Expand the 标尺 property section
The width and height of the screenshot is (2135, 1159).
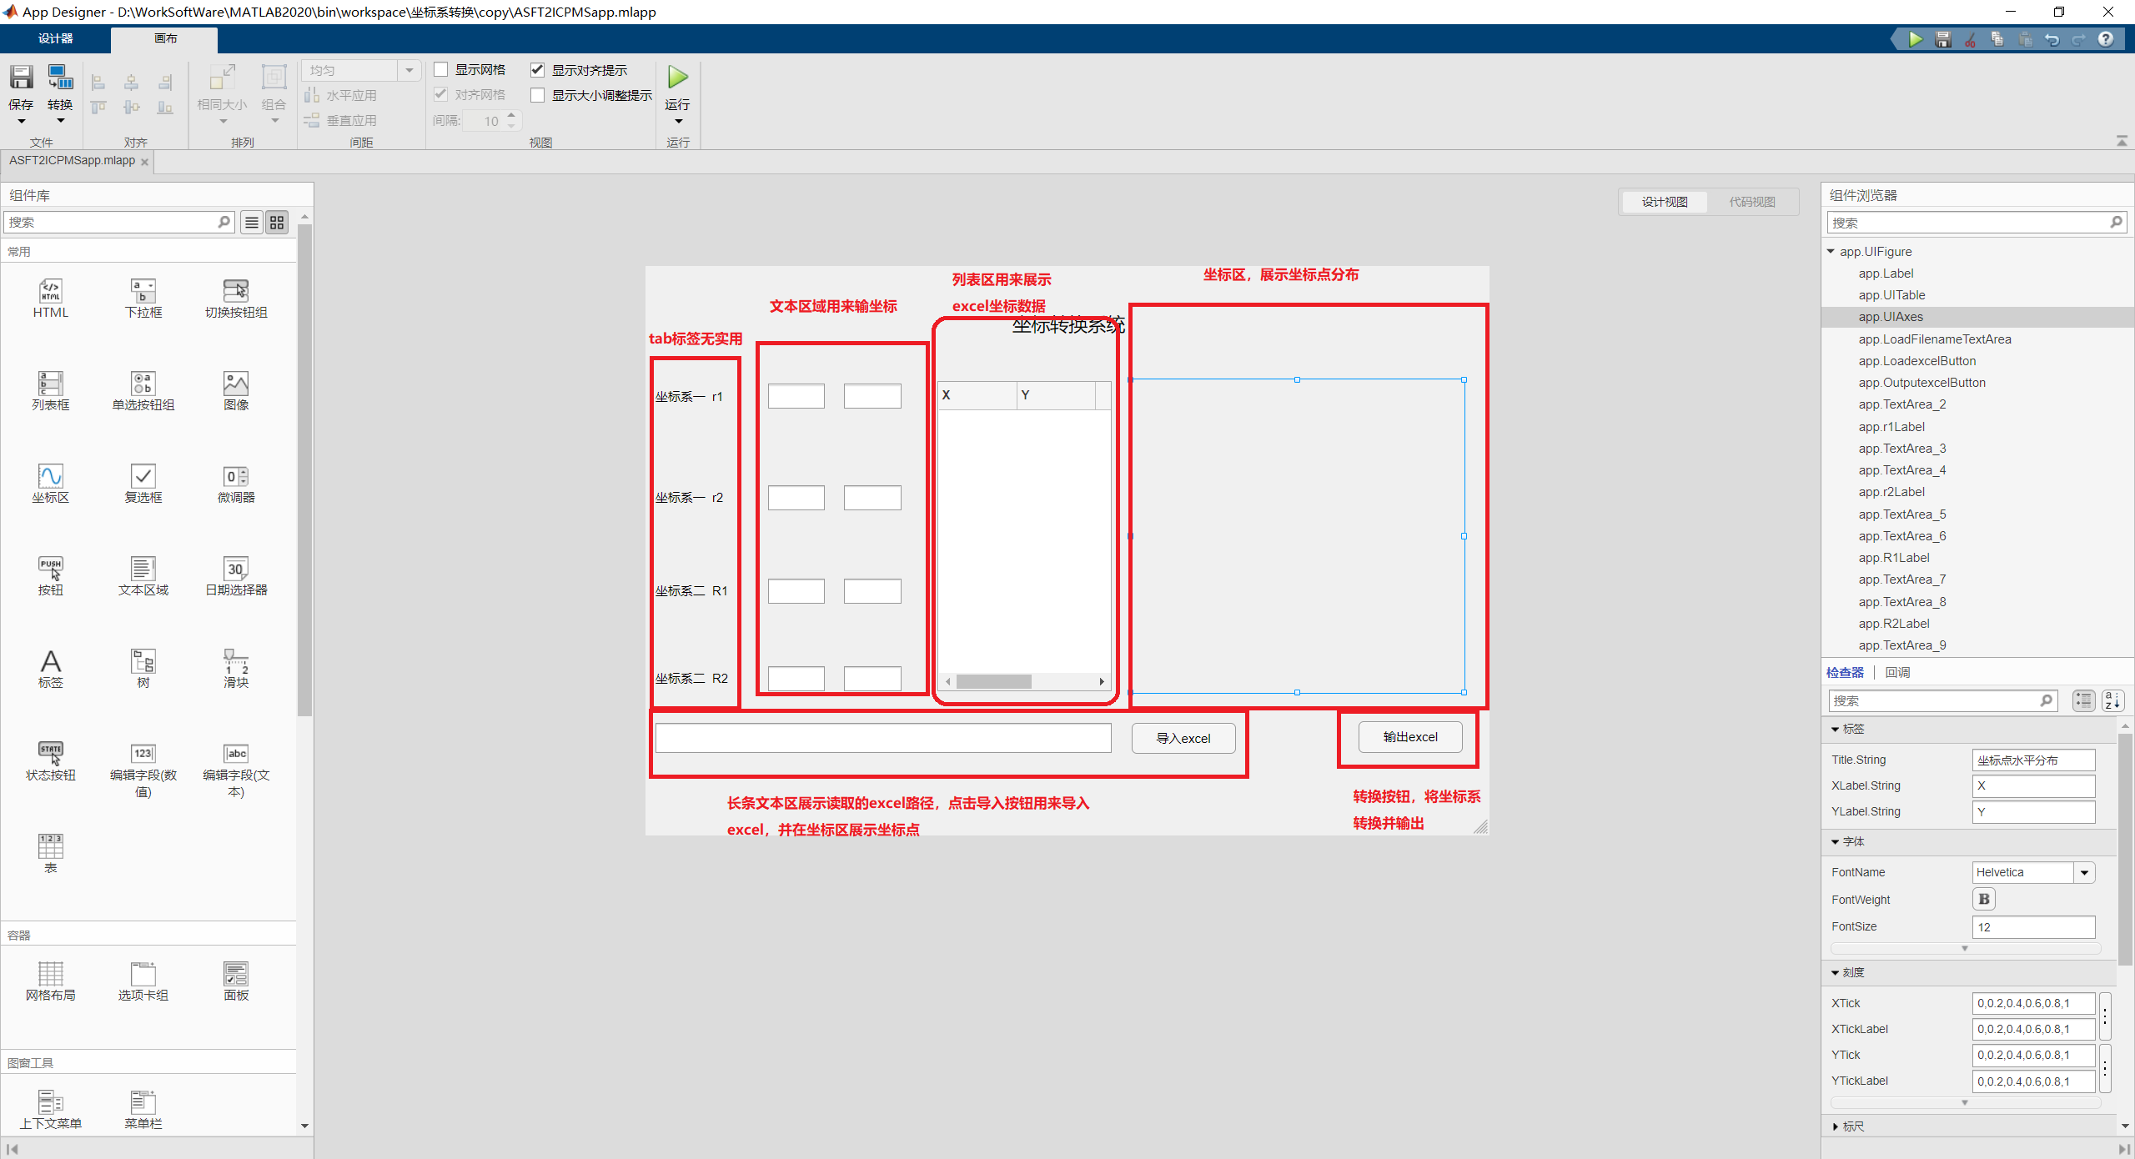pos(1836,1126)
